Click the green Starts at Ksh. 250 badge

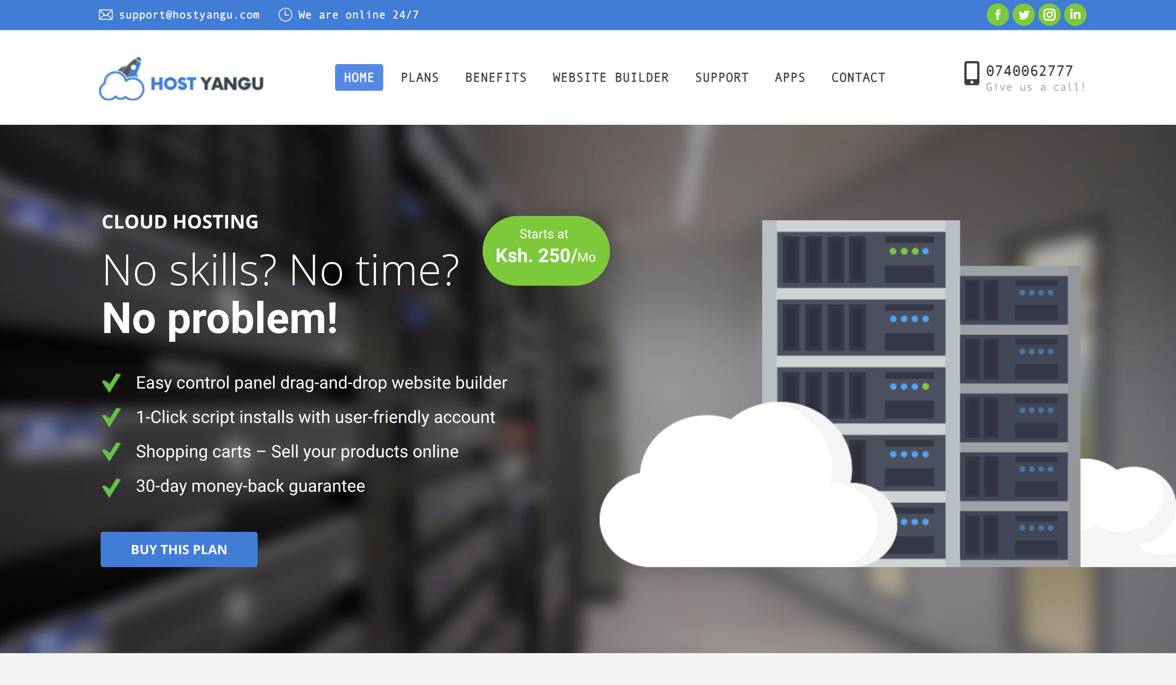545,251
